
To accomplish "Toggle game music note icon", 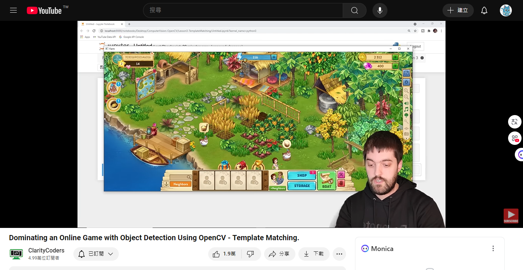I will pos(406,109).
